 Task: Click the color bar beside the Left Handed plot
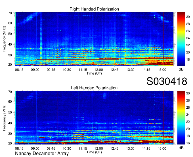[181, 118]
